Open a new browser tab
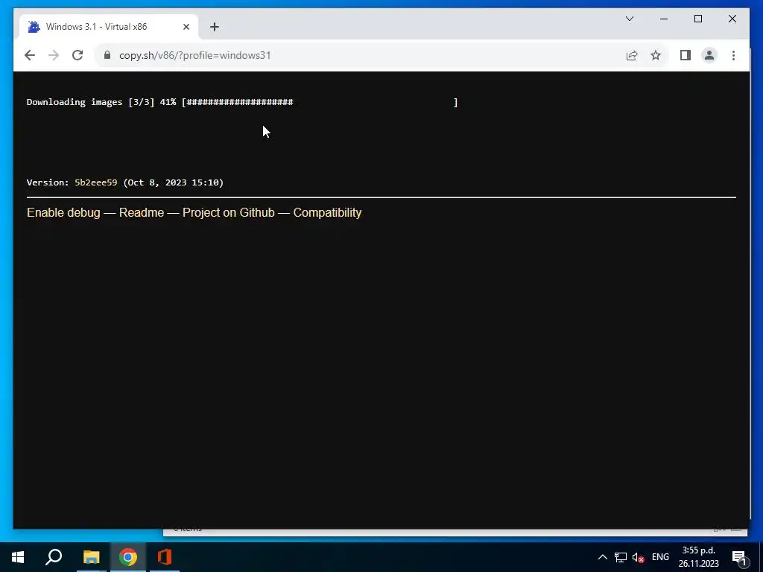 215,27
